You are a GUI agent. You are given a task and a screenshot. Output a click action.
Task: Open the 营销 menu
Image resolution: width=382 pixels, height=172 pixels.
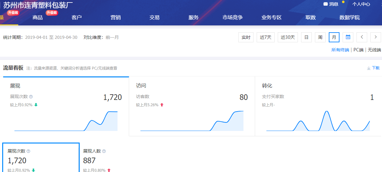point(116,18)
